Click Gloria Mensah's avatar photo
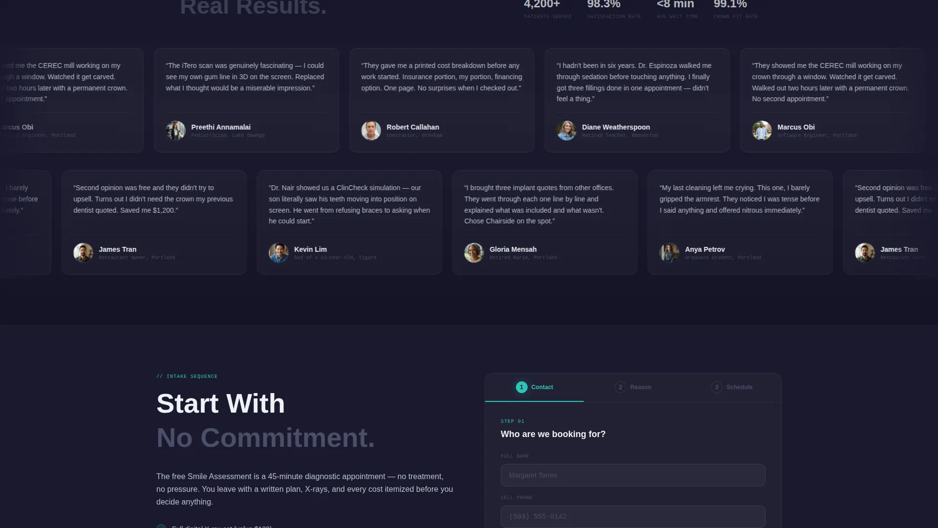 pos(474,253)
